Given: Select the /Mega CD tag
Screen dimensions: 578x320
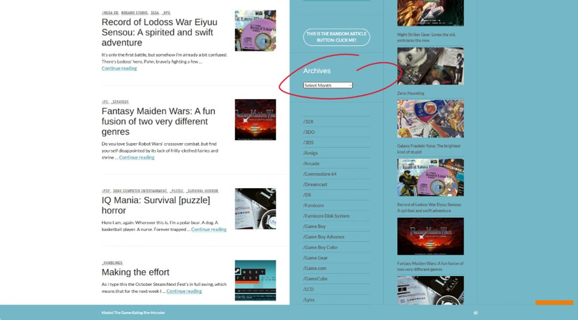Looking at the screenshot, I should coord(110,13).
